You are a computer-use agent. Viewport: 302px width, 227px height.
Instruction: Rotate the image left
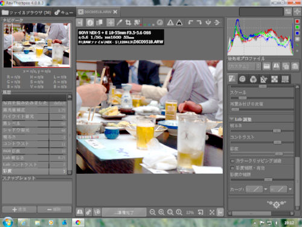[190, 22]
